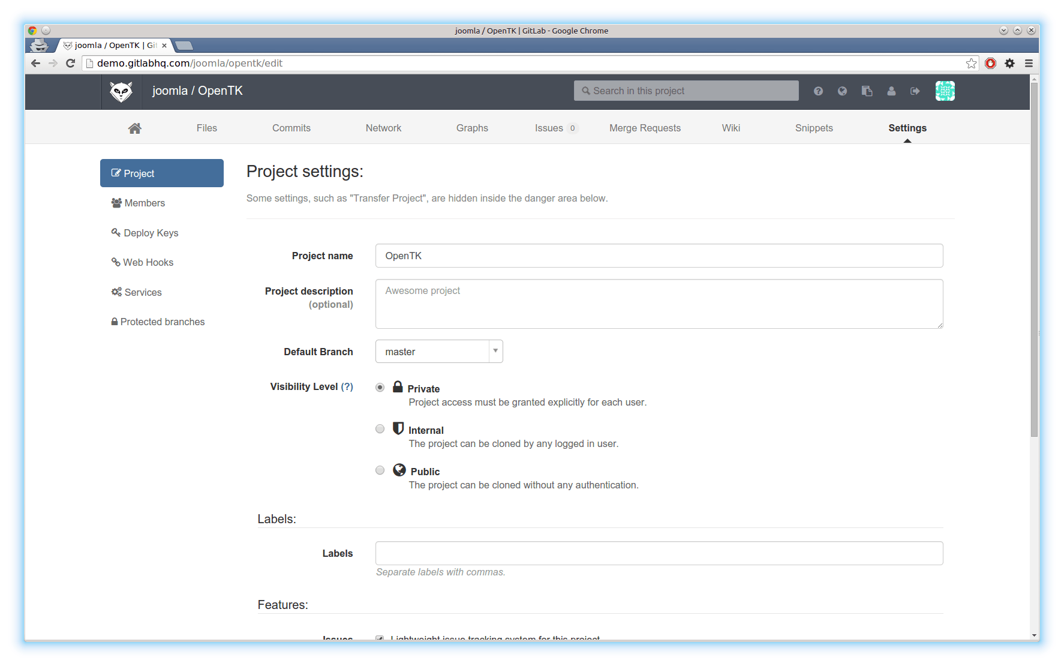Click the Visibility Level (?) help link
1064x666 pixels.
coord(347,387)
